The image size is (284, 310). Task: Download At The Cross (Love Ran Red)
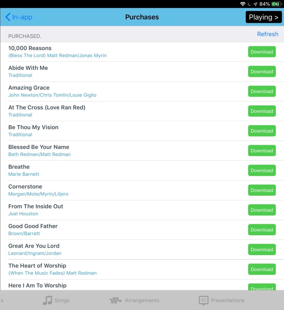point(262,111)
